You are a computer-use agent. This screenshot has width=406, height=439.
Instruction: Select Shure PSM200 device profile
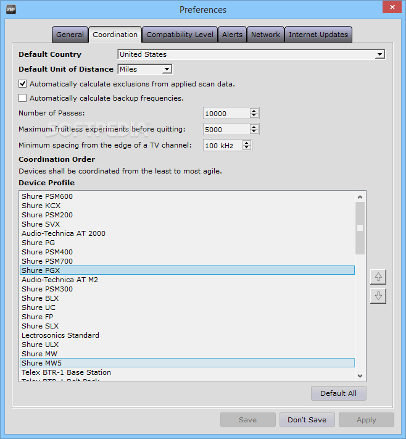[187, 215]
